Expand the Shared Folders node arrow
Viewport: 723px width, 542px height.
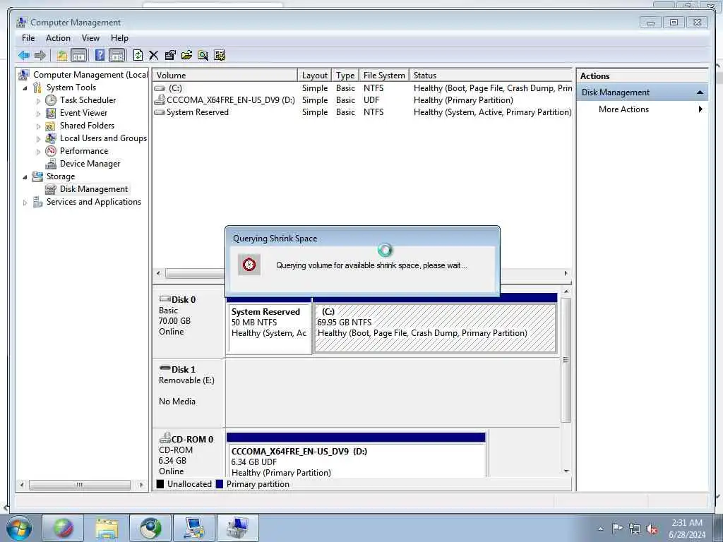tap(38, 126)
